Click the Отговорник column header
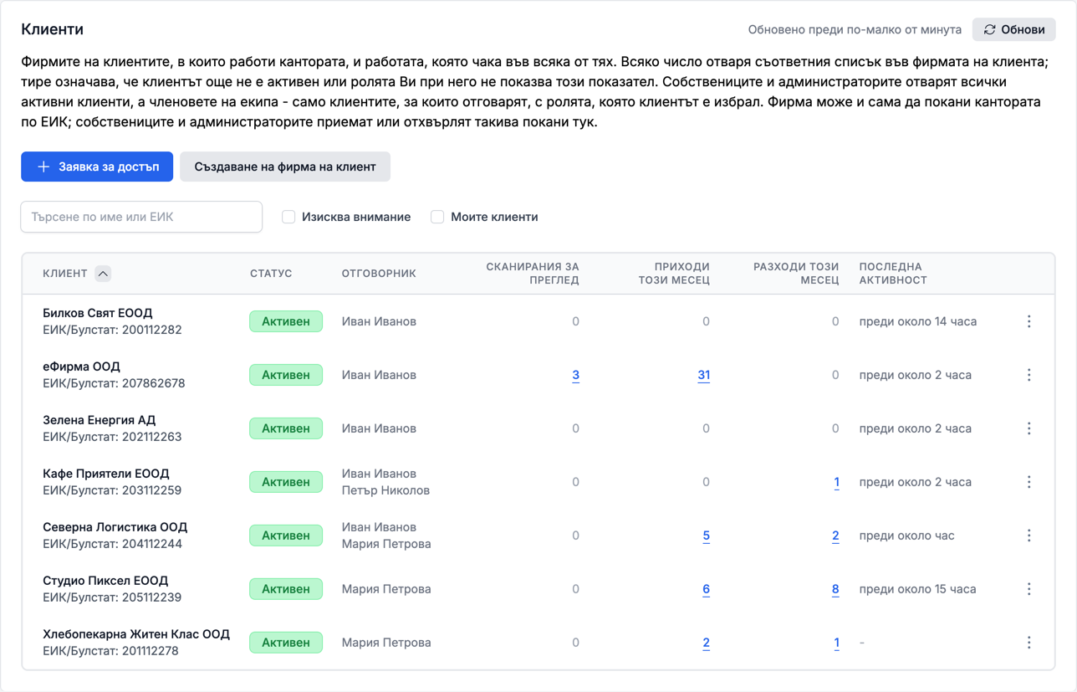Screen dimensions: 1077x692 click(379, 274)
